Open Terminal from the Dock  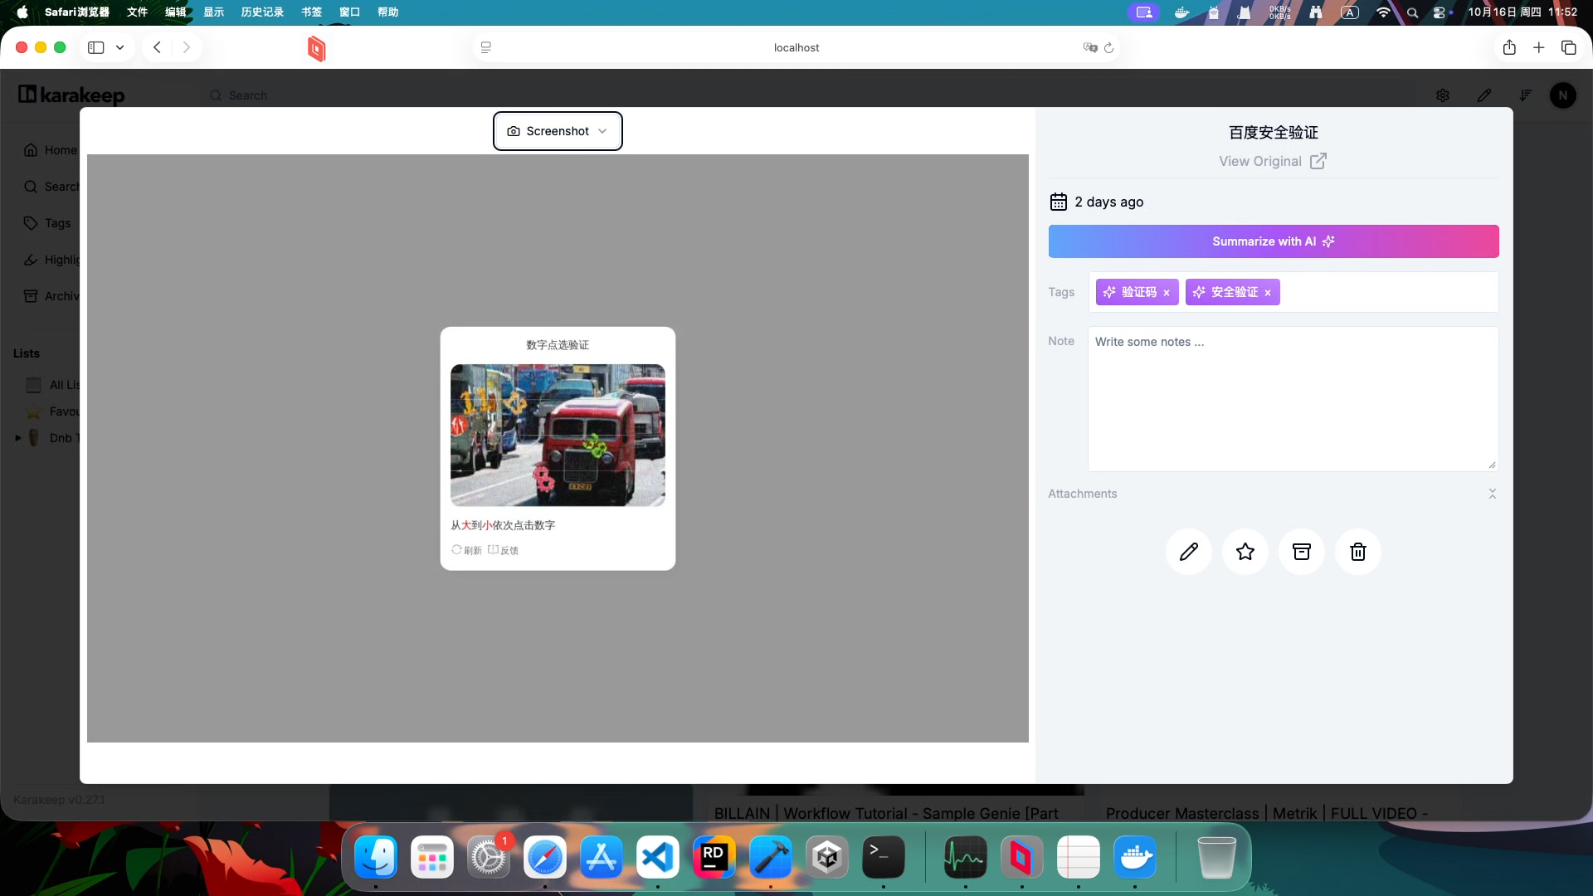pyautogui.click(x=884, y=857)
